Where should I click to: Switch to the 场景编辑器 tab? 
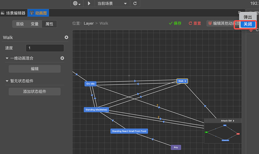[x=13, y=13]
